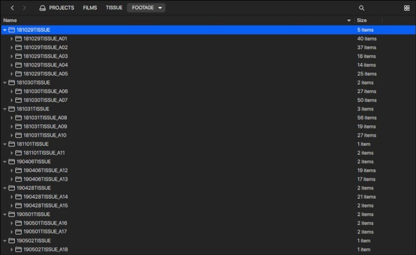Image resolution: width=416 pixels, height=255 pixels.
Task: Click the FOOTAGE path segment
Action: click(143, 8)
